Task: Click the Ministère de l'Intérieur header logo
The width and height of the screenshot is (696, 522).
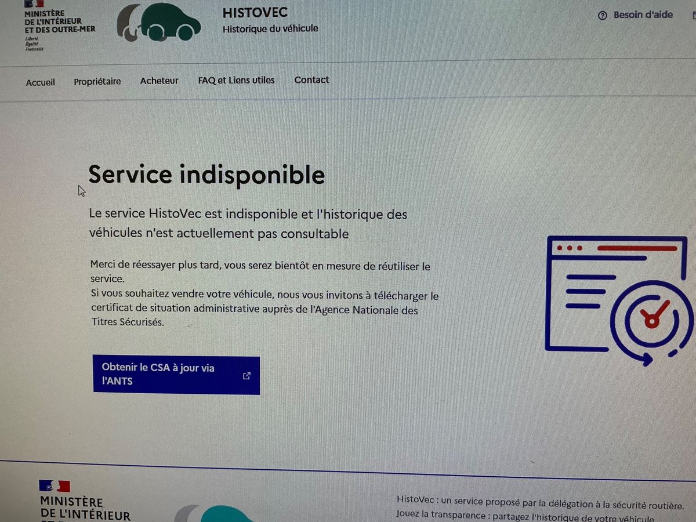Action: click(x=59, y=26)
